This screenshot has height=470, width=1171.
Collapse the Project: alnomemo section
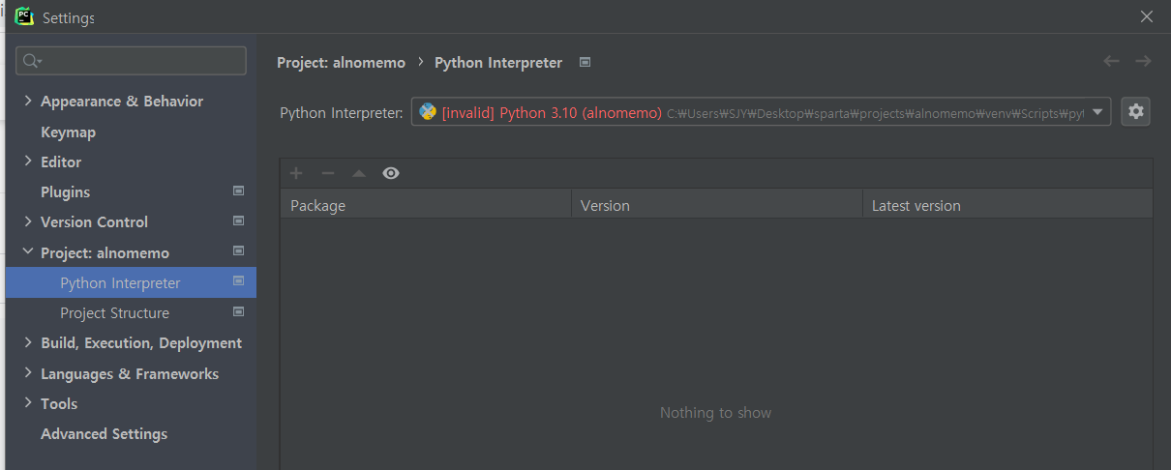[x=28, y=251]
